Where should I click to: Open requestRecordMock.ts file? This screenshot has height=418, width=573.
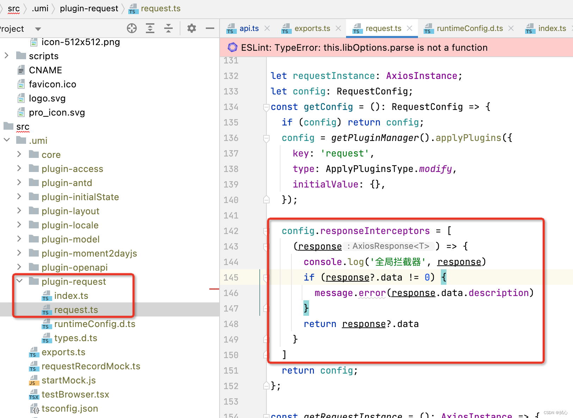coord(91,366)
